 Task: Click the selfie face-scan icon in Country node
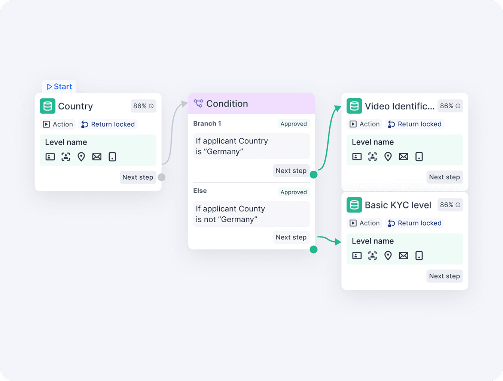(x=66, y=157)
